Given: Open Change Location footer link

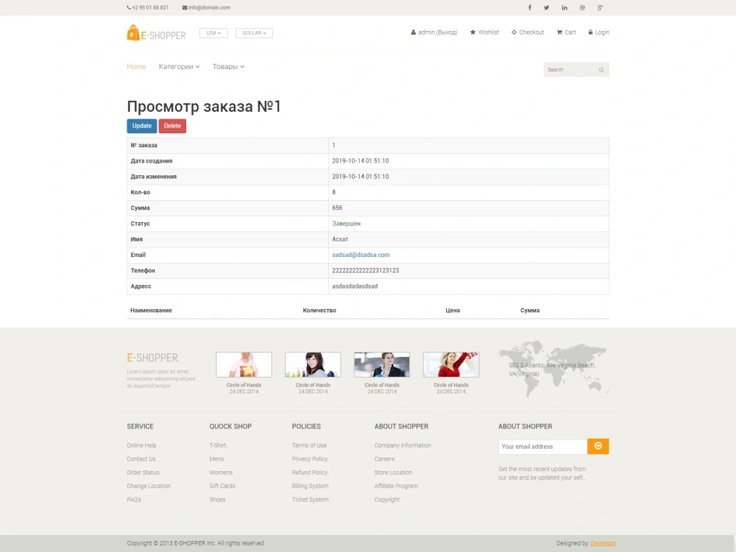Looking at the screenshot, I should 149,486.
